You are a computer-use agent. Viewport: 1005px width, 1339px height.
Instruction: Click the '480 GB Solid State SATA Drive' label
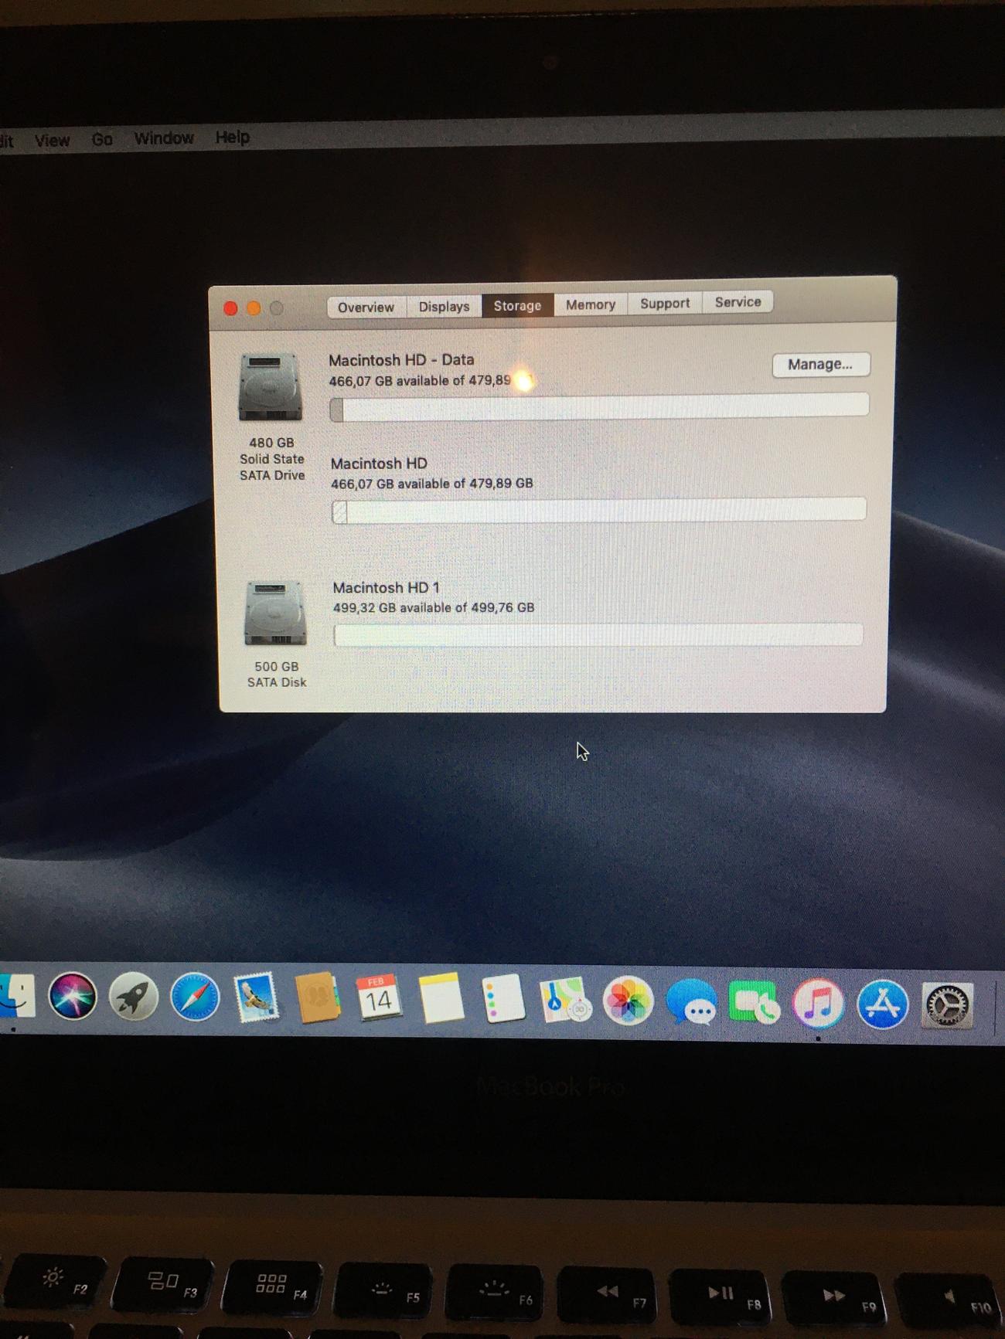[x=271, y=459]
